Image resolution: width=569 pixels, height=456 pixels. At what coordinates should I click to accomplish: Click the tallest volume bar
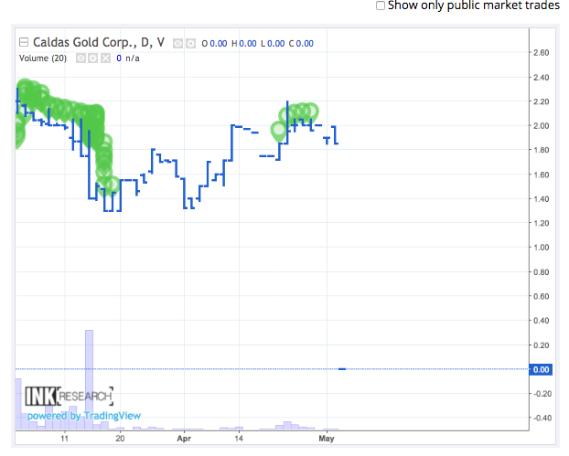pyautogui.click(x=89, y=379)
